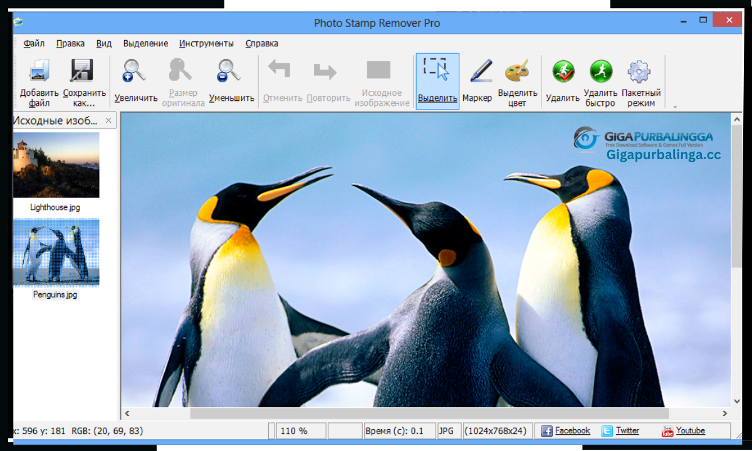
Task: Select the Lighthouse.jpg thumbnail
Action: pyautogui.click(x=56, y=165)
